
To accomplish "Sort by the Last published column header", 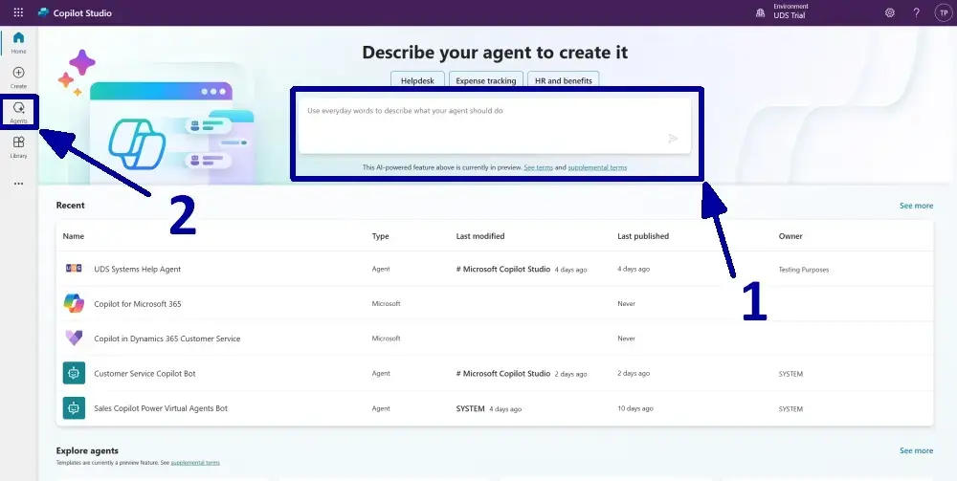I will 643,236.
